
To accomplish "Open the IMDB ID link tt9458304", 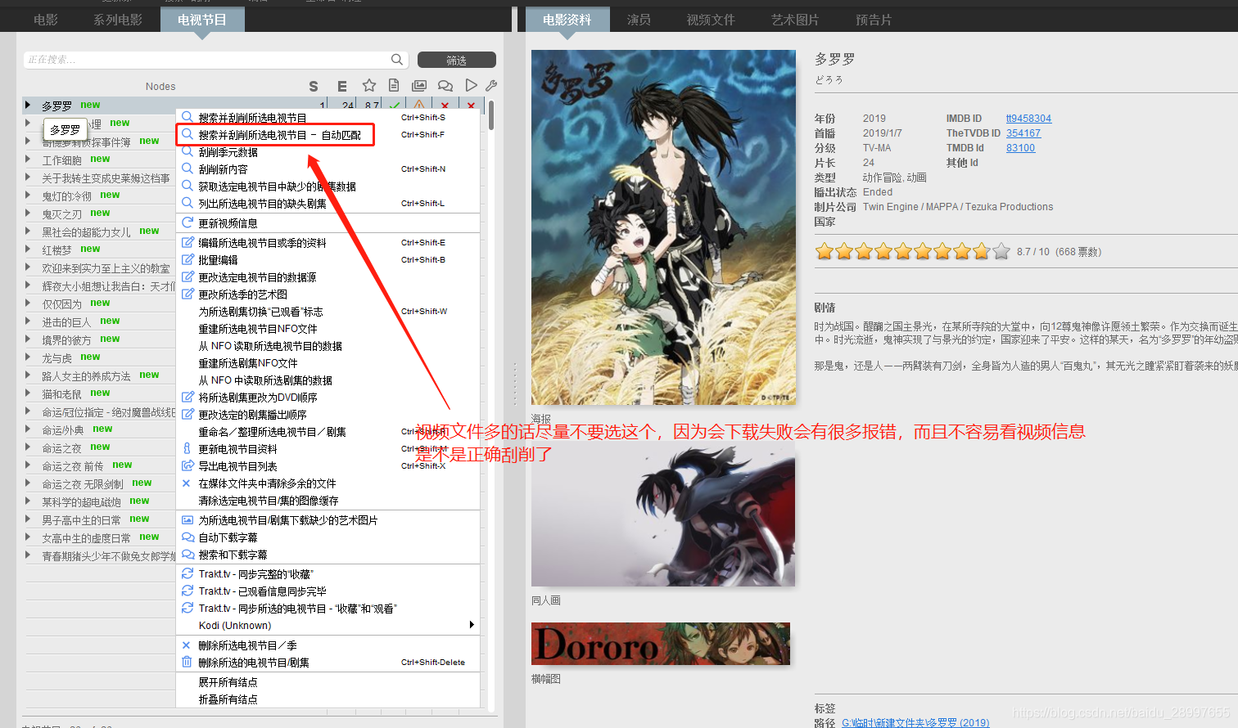I will (1028, 119).
